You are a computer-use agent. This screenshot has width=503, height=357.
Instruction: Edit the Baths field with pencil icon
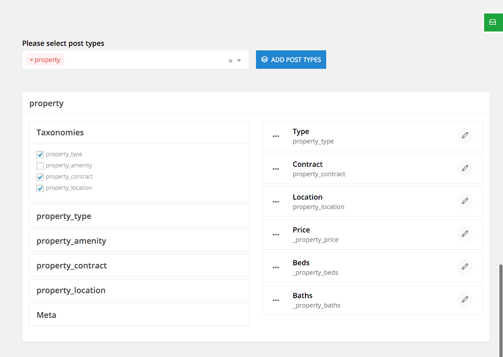pyautogui.click(x=465, y=299)
